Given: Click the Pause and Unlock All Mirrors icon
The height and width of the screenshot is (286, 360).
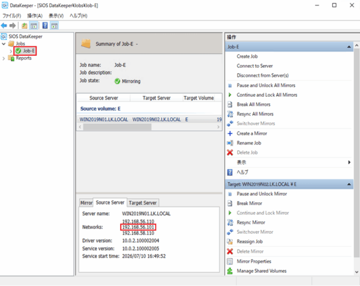Looking at the screenshot, I should 230,85.
